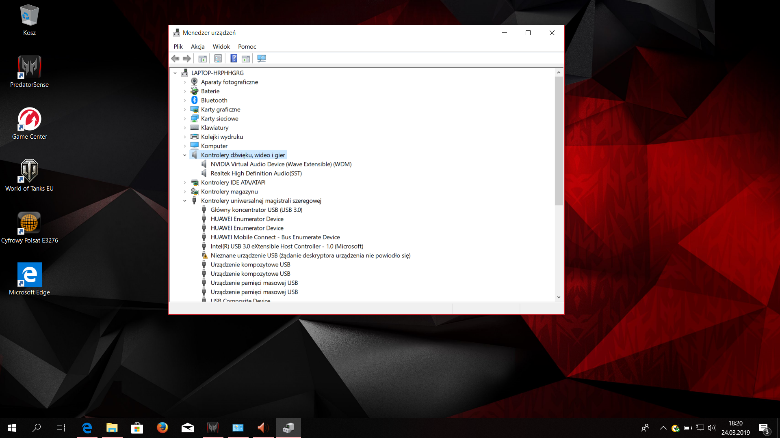Click scrollbar down arrow in device list
The image size is (780, 438).
[x=559, y=297]
